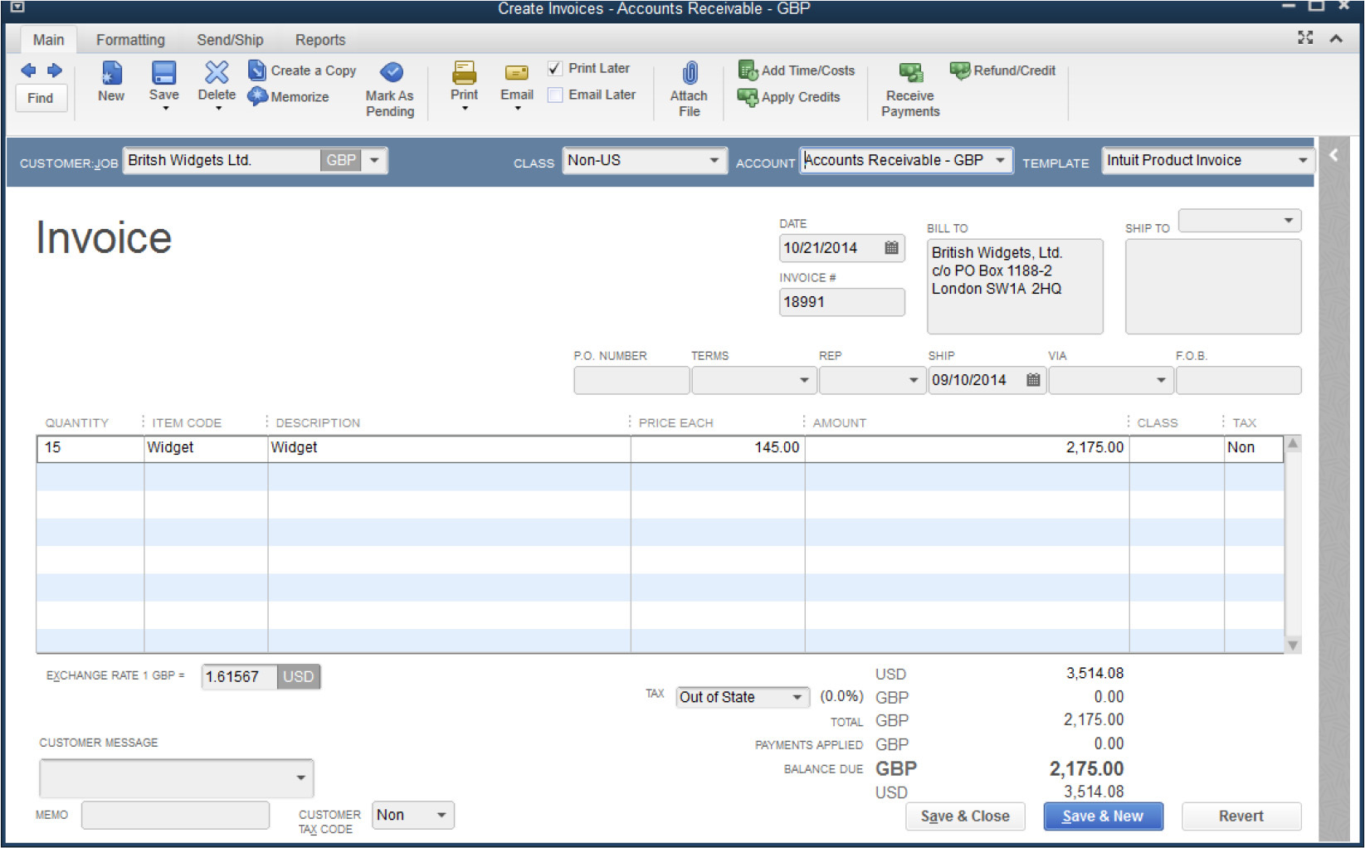This screenshot has width=1365, height=848.
Task: Click the empty Ship To address box
Action: [x=1213, y=286]
